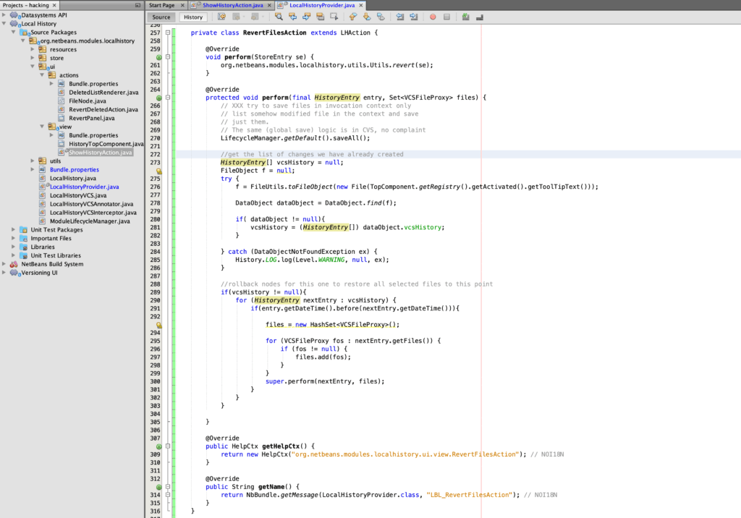Screen dimensions: 741x518
Task: Collapse the RevertFilesAction class code fold
Action: click(168, 33)
